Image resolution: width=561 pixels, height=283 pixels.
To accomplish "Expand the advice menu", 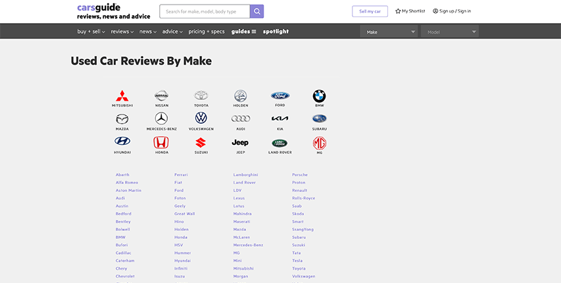I will [x=172, y=32].
